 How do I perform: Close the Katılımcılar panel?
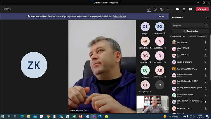[207, 17]
